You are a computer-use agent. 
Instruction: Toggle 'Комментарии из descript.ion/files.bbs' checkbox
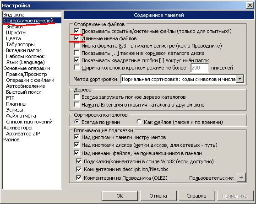79,169
